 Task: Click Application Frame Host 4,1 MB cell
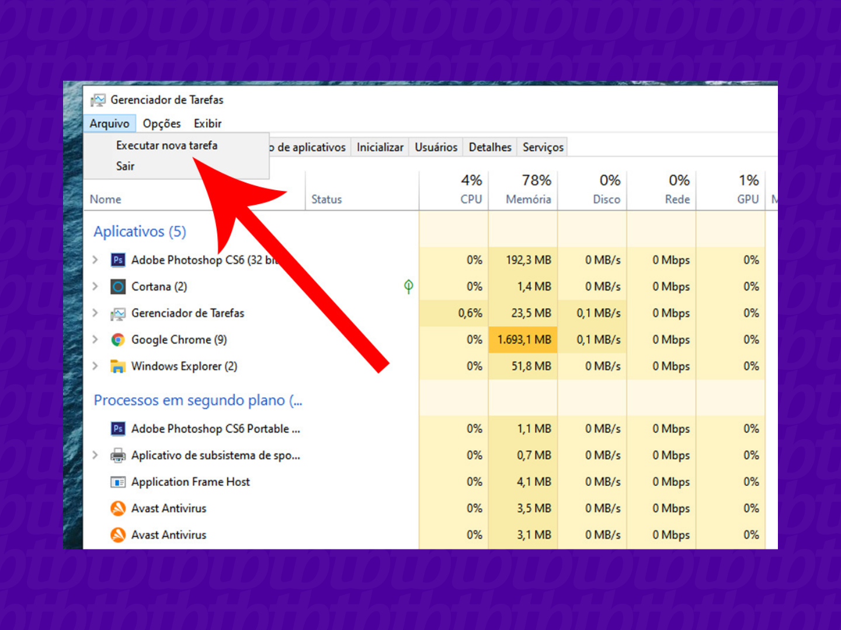click(x=523, y=482)
